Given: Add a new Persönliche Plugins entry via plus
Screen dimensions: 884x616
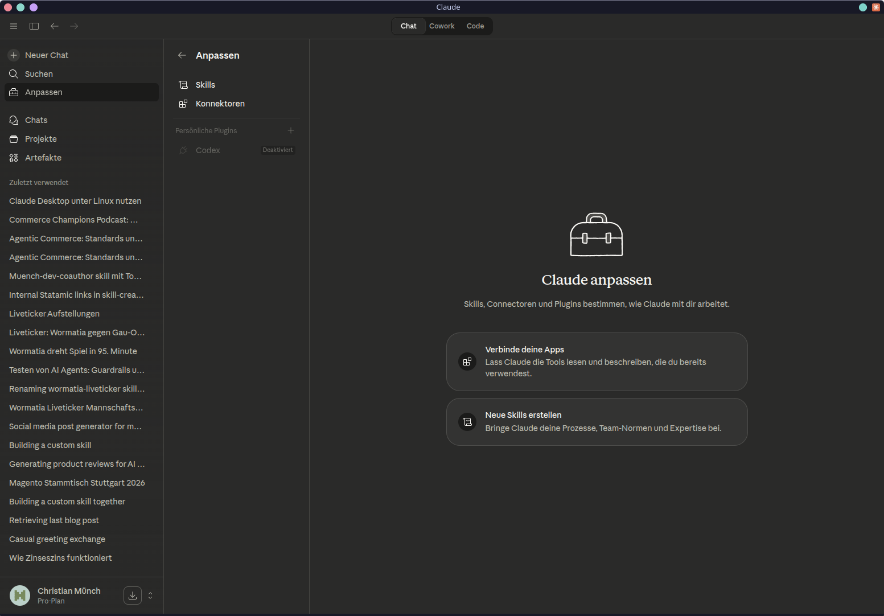Looking at the screenshot, I should pos(291,130).
